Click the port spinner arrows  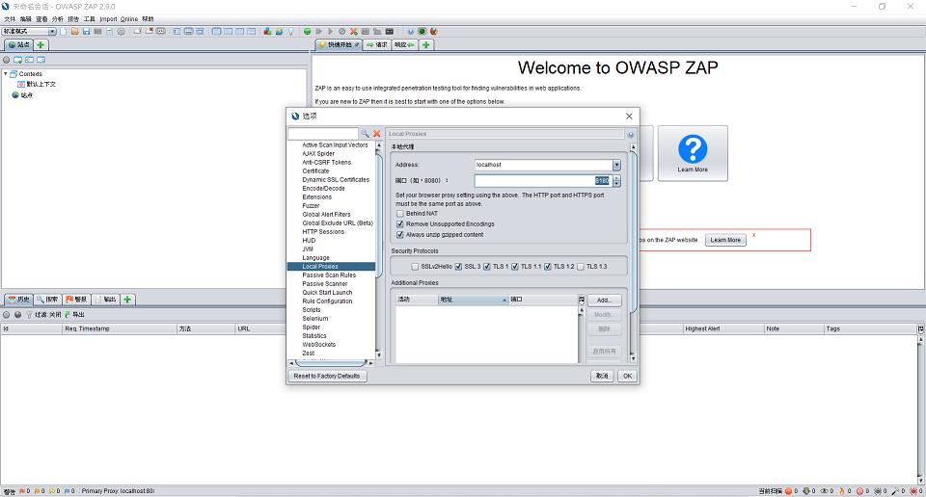(x=616, y=181)
